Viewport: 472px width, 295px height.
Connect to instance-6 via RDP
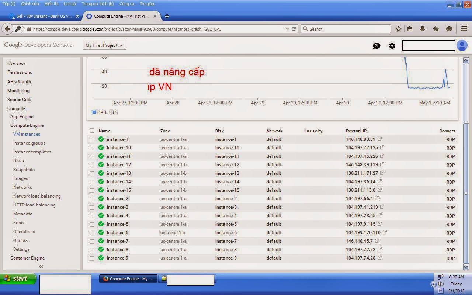[x=451, y=233]
